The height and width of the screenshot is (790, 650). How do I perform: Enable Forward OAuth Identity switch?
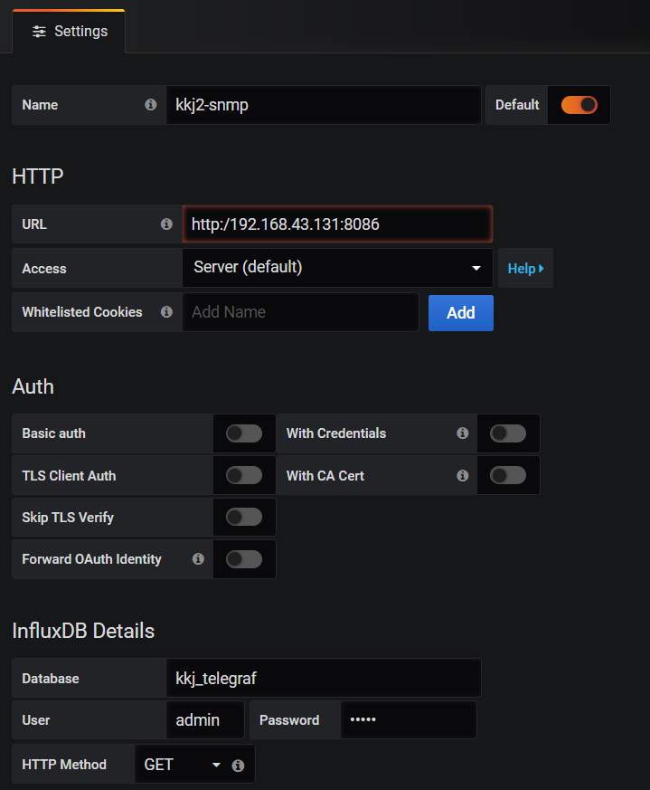click(244, 559)
